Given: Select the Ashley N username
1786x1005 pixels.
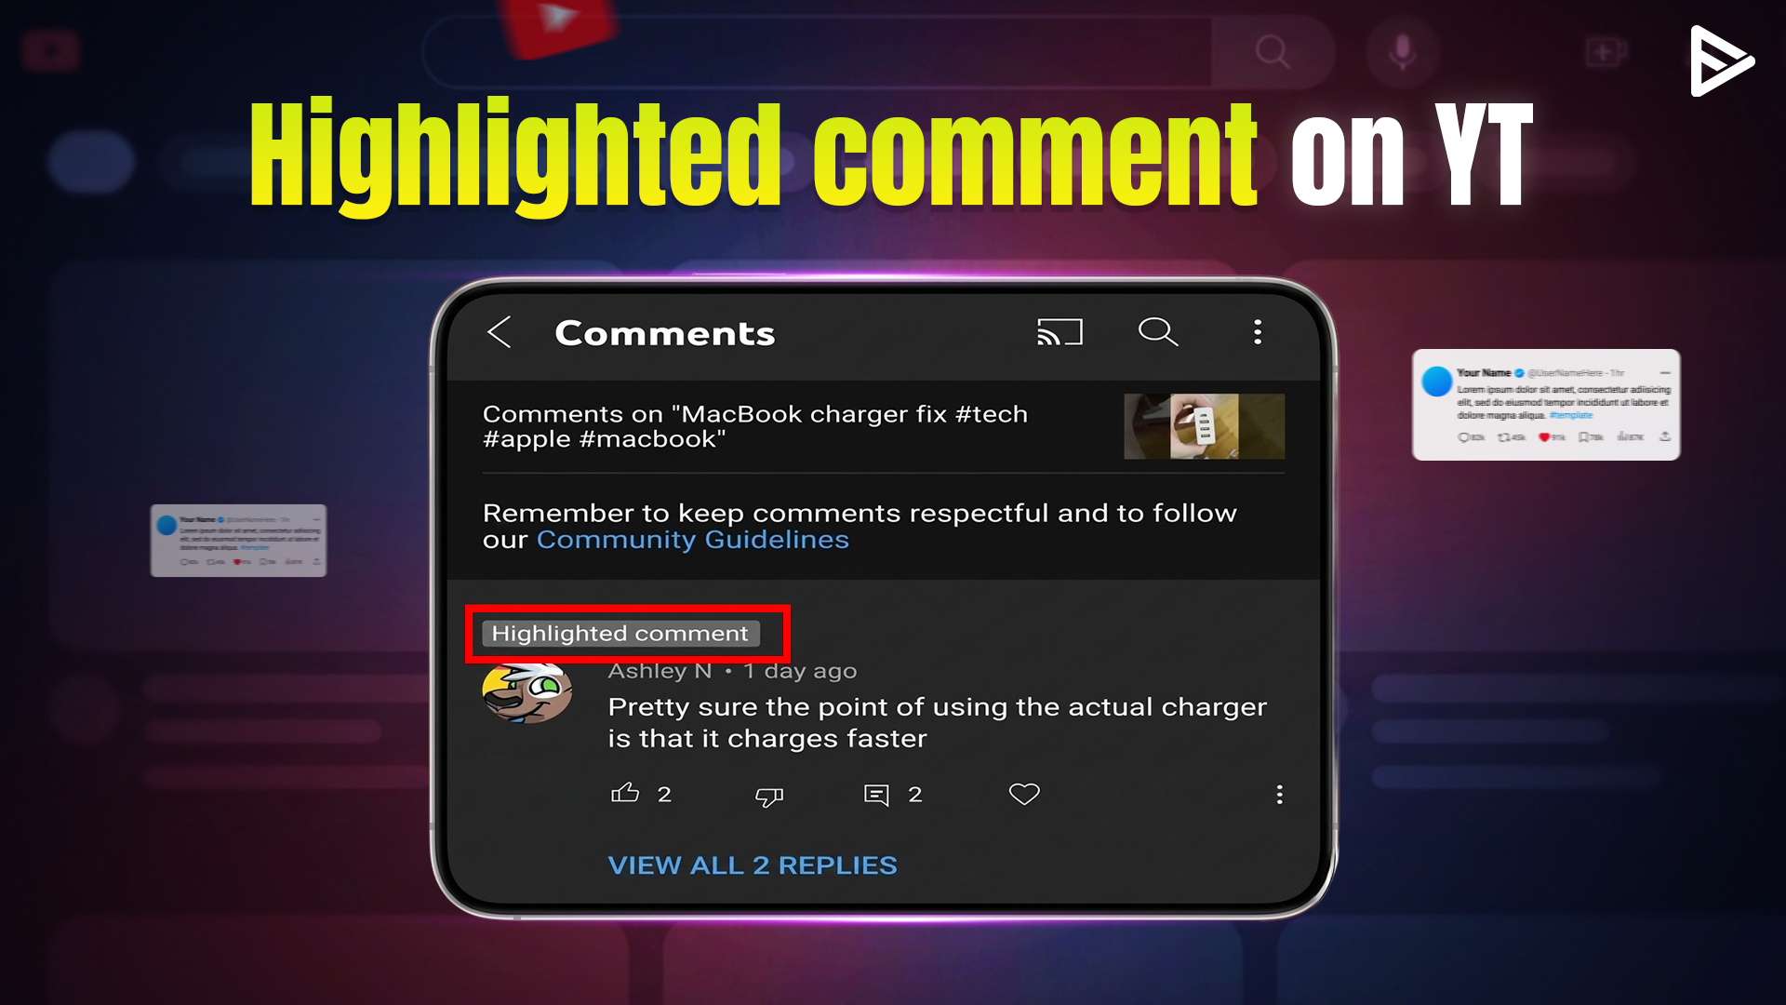Looking at the screenshot, I should tap(660, 671).
